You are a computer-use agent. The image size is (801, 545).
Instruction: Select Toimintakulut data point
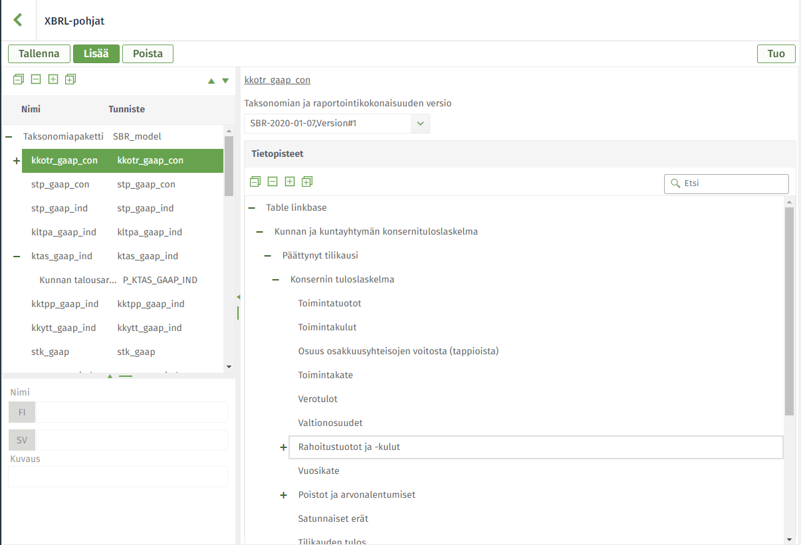point(327,328)
